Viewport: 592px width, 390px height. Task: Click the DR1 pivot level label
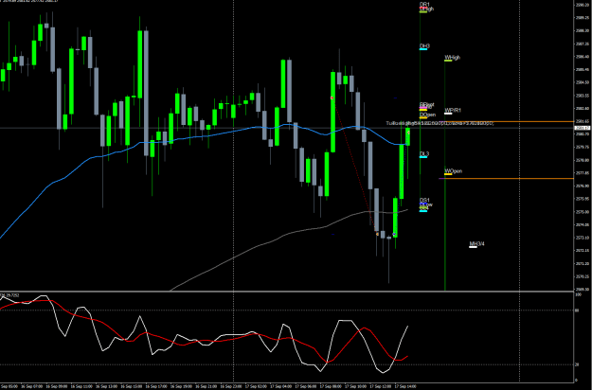coord(424,4)
